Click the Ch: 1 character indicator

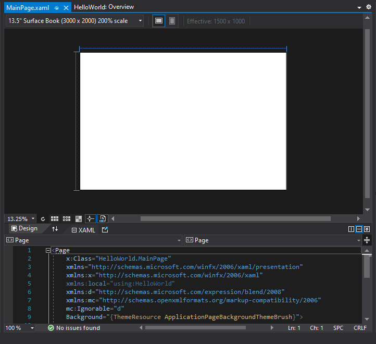316,328
